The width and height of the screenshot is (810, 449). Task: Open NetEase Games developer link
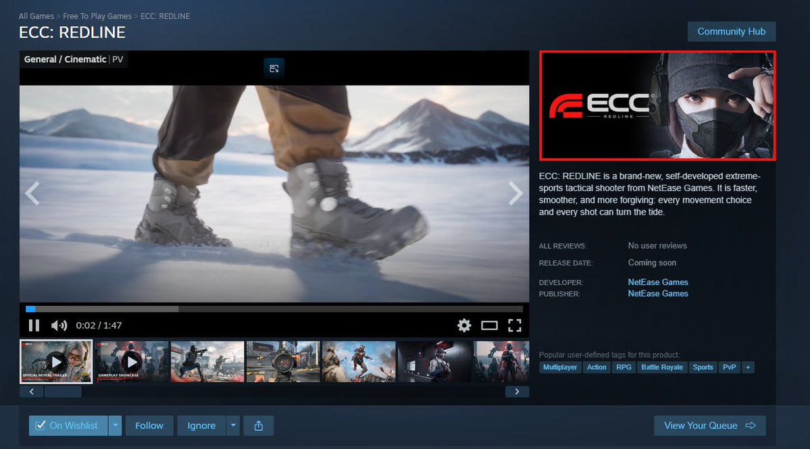coord(658,282)
